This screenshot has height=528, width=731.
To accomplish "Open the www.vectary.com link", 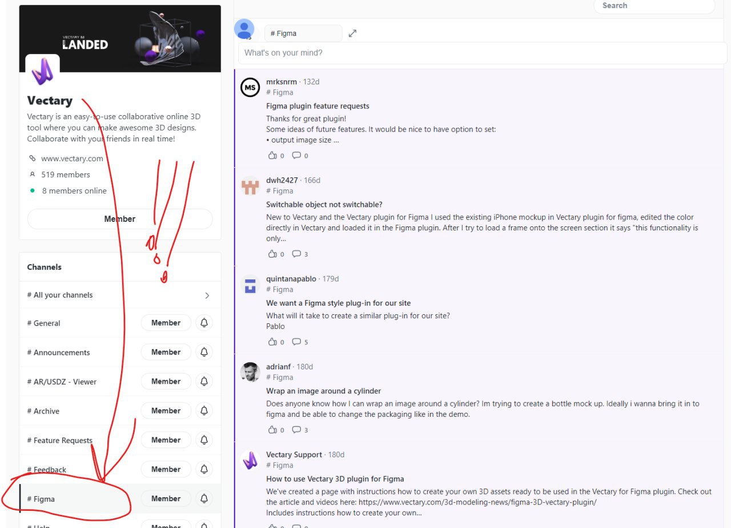I will pos(72,159).
